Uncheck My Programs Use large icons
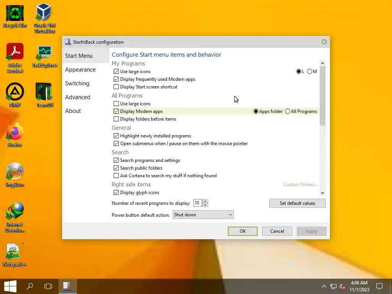The image size is (392, 294). [116, 72]
